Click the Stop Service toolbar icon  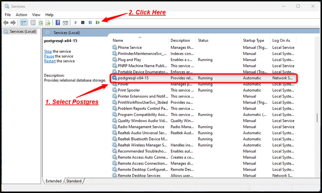[83, 23]
